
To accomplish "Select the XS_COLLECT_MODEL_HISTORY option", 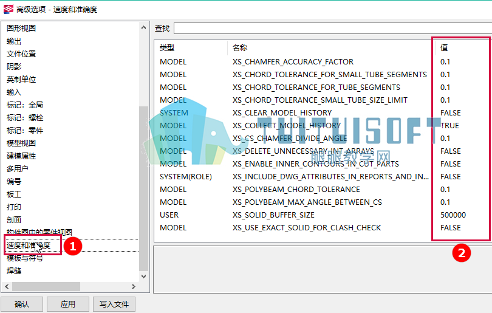I will point(287,126).
